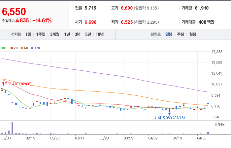This screenshot has height=148, width=231.
Task: Click the 최고 9,470 (02/06) annotation
Action: coord(16,84)
